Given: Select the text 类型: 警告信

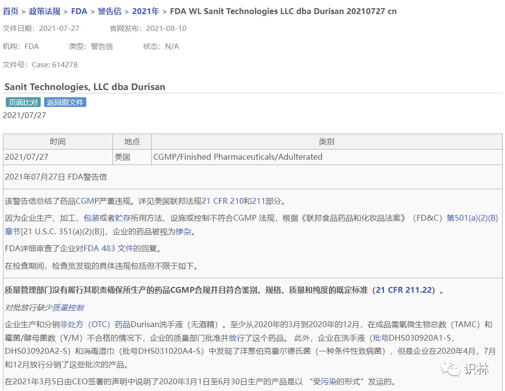Looking at the screenshot, I should (91, 46).
